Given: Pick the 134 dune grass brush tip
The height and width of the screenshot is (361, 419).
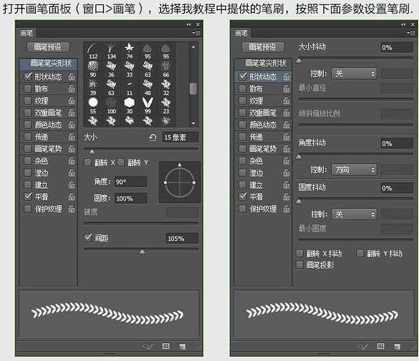Looking at the screenshot, I should pyautogui.click(x=111, y=51).
